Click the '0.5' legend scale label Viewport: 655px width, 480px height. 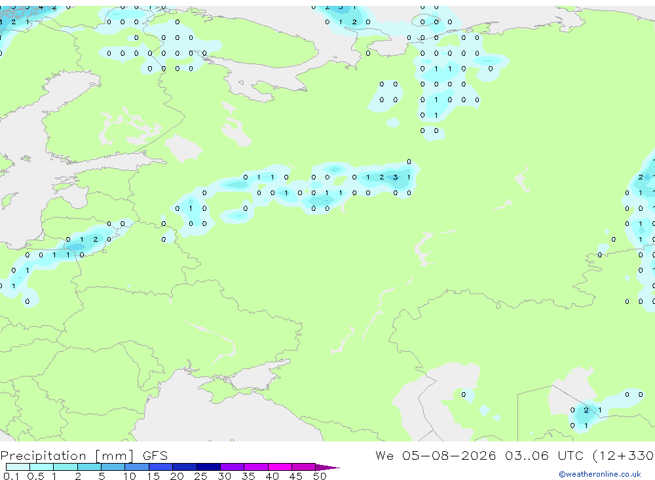(35, 476)
